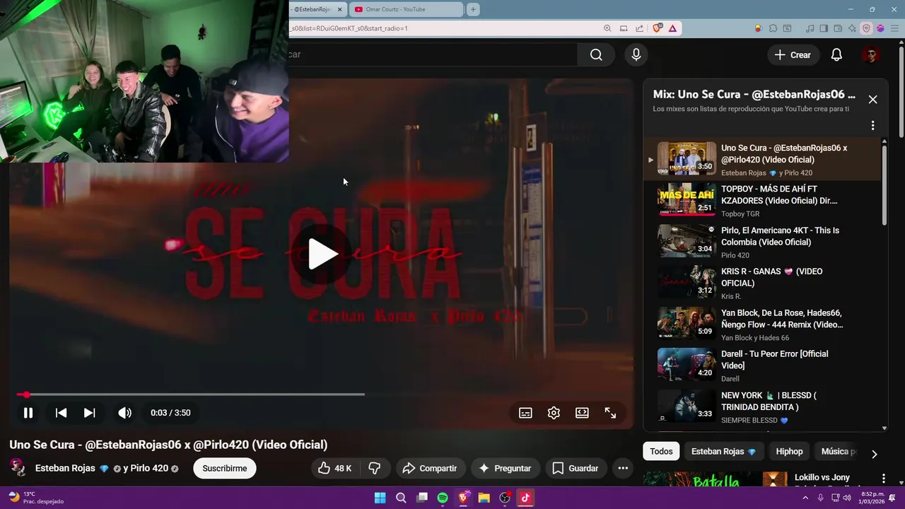Show more filter chips with the arrow
The width and height of the screenshot is (905, 509).
point(874,454)
